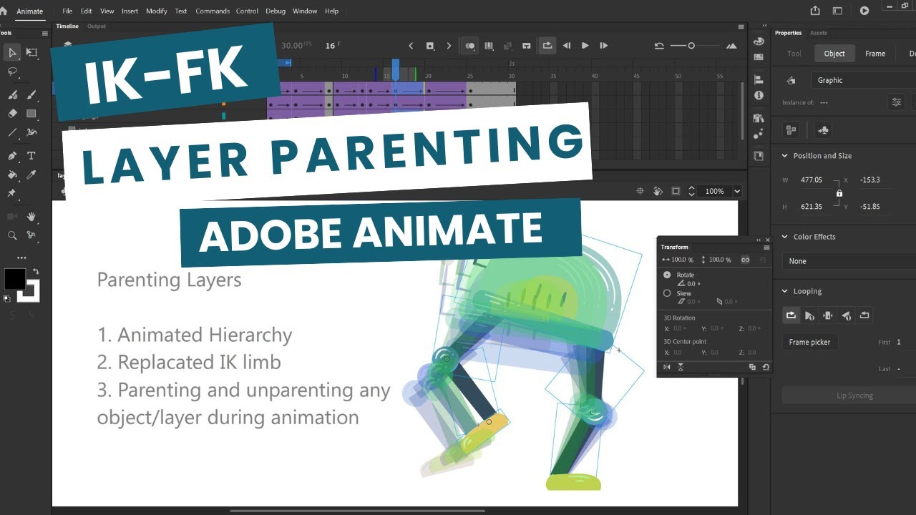Open the Graphic instance type dropdown

click(864, 80)
